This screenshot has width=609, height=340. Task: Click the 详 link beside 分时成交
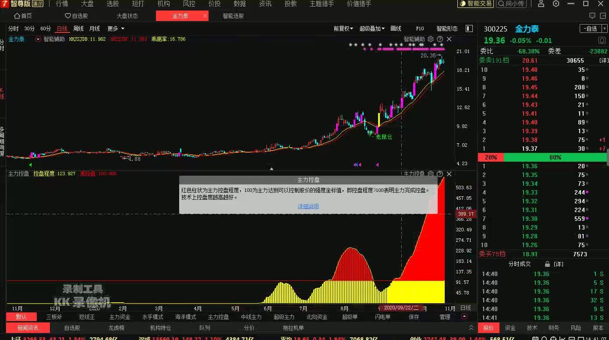pos(559,264)
